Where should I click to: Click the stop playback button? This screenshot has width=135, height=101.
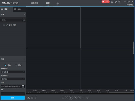75,98
